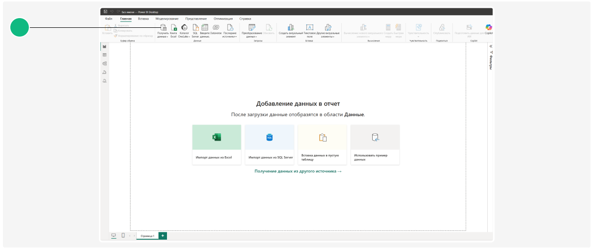Follow Получение данных из другого источника link
592x249 pixels.
coord(298,171)
